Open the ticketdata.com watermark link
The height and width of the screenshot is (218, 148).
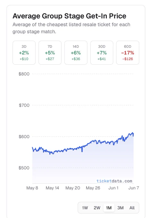(x=114, y=181)
